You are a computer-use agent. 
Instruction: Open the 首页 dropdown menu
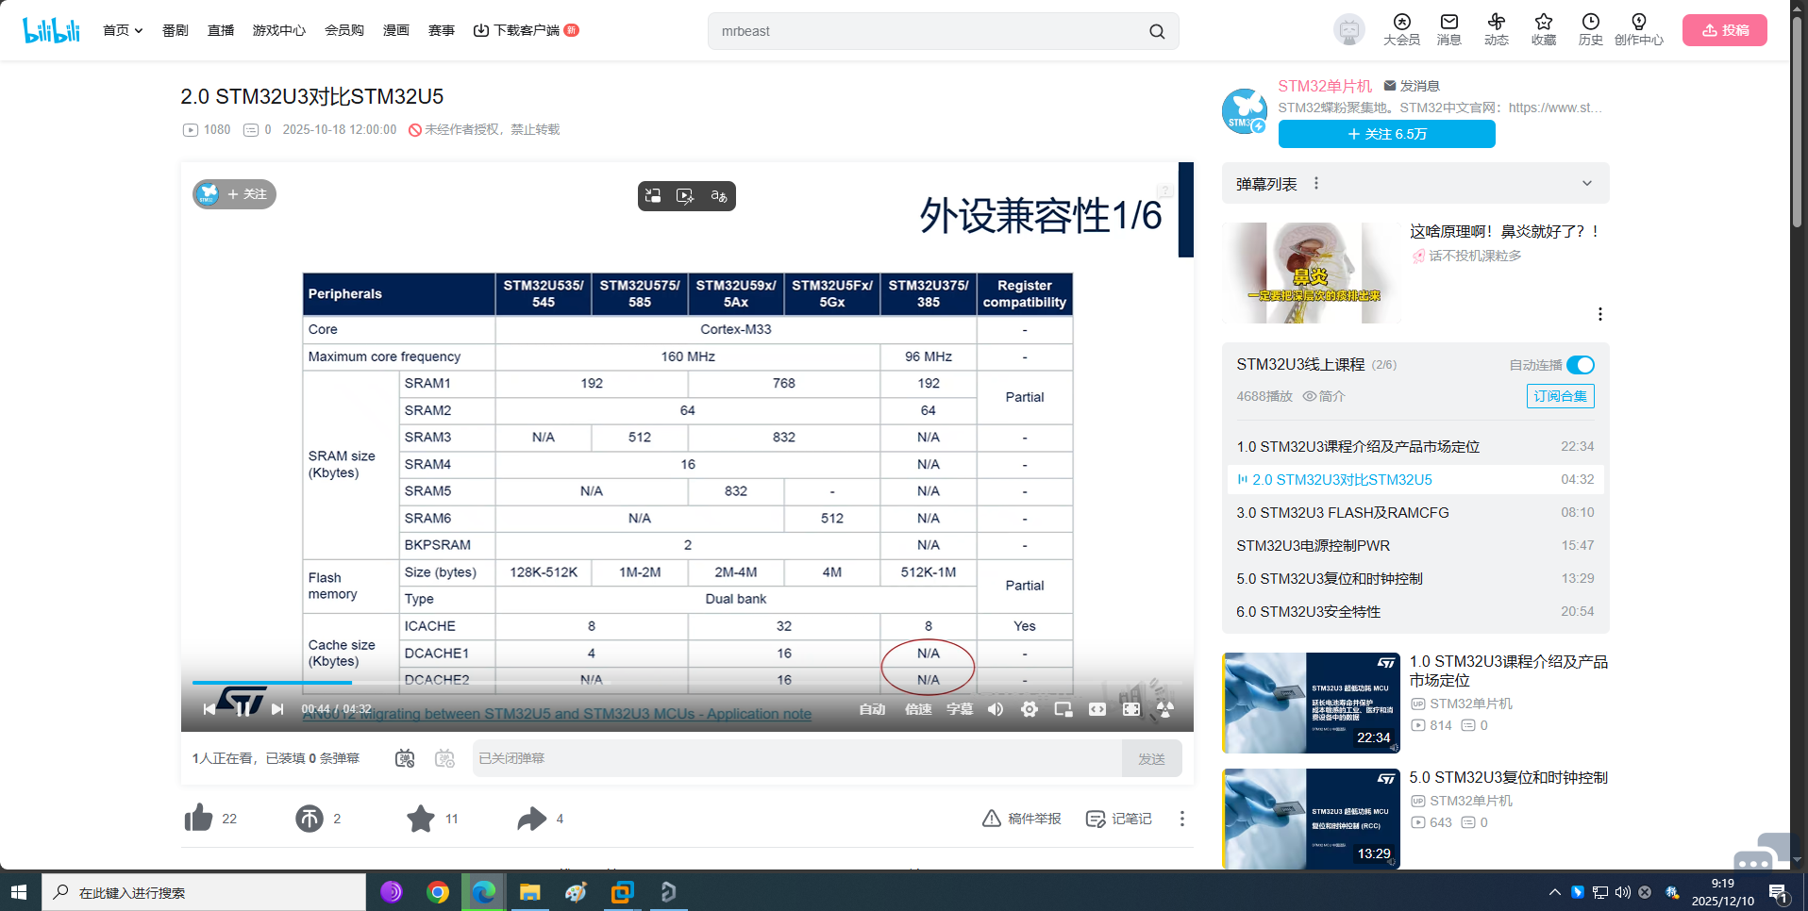(x=123, y=30)
